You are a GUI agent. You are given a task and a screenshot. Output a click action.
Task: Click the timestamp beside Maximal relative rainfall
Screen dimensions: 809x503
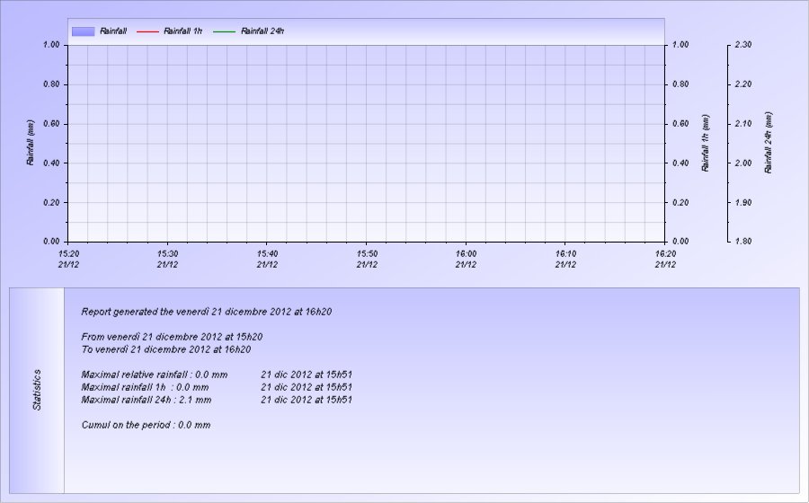click(x=307, y=375)
